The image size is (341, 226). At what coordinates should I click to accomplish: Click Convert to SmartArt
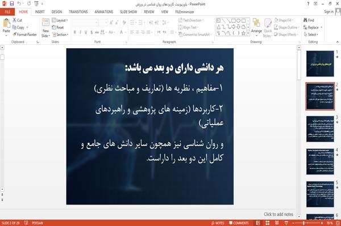(194, 35)
